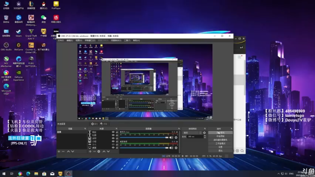Select the 直播 scene in scenes list
This screenshot has height=177, width=315.
pos(72,132)
